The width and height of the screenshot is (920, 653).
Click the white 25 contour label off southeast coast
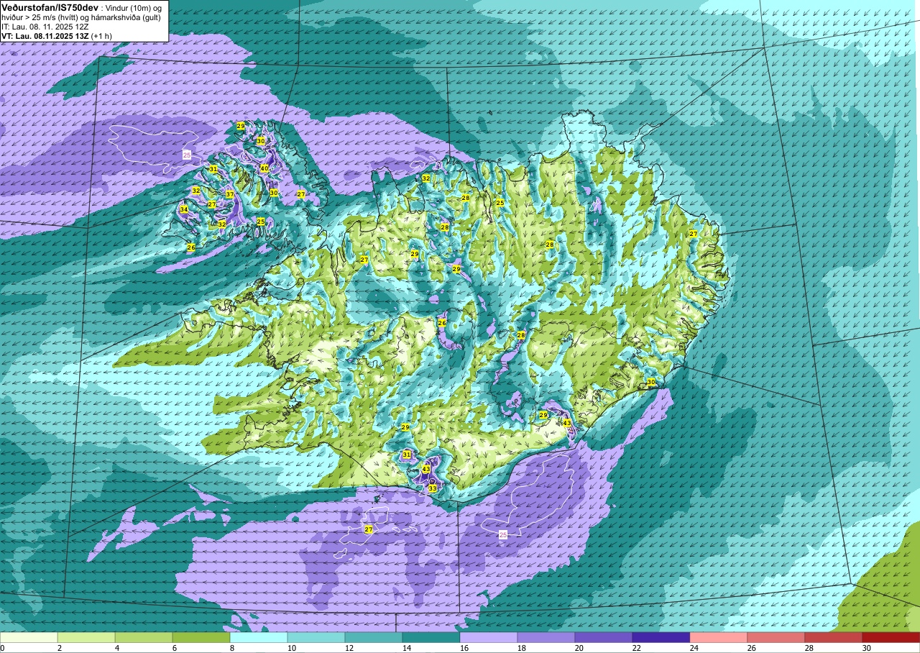click(x=503, y=534)
